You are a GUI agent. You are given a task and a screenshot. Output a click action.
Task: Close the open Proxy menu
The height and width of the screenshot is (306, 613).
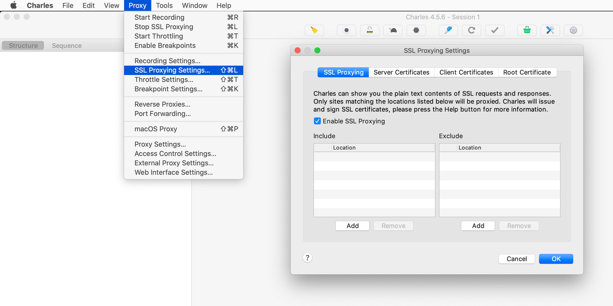tap(138, 5)
